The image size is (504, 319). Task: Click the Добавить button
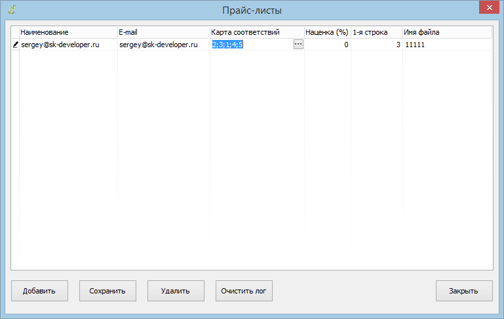39,291
